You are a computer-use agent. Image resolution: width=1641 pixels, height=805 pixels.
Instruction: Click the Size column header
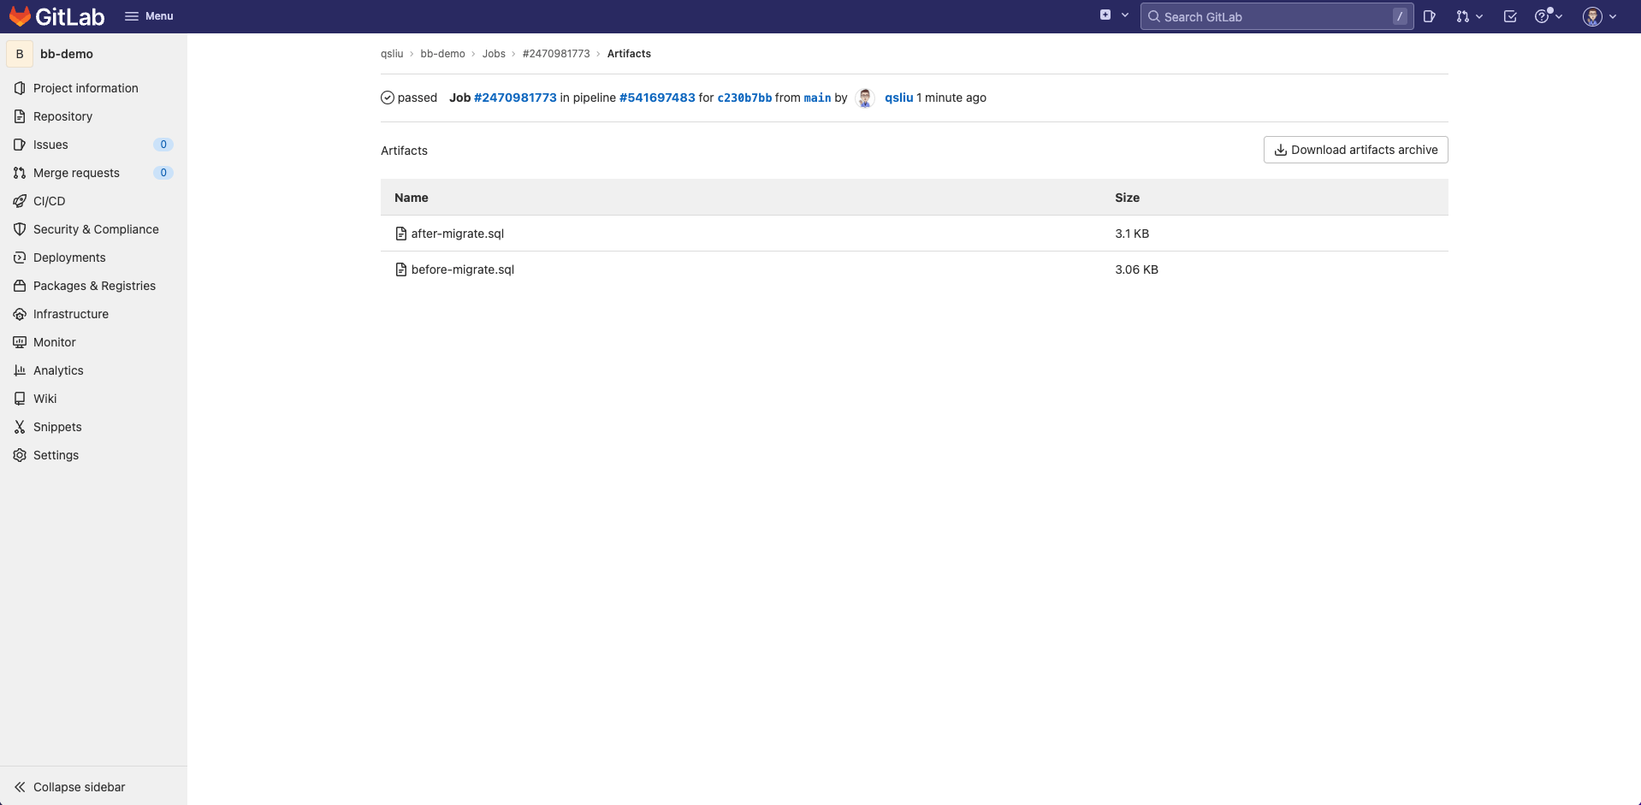[1127, 198]
